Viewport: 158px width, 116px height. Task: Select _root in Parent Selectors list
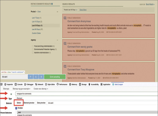pyautogui.click(x=87, y=112)
